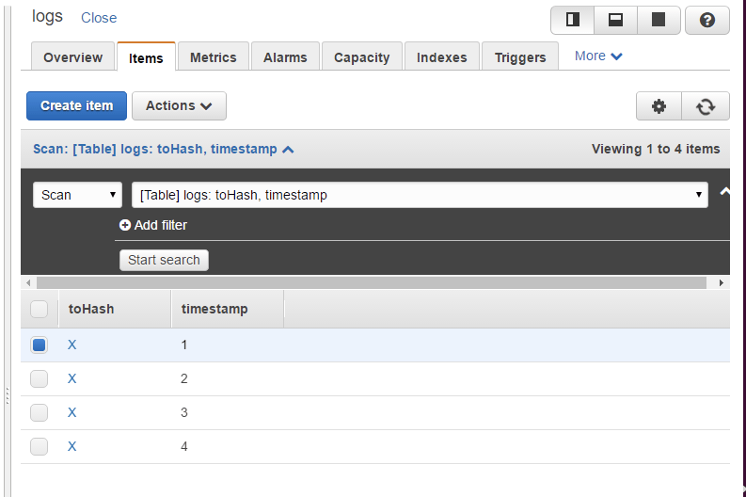Click the Start search button
Image resolution: width=746 pixels, height=497 pixels.
pyautogui.click(x=164, y=260)
